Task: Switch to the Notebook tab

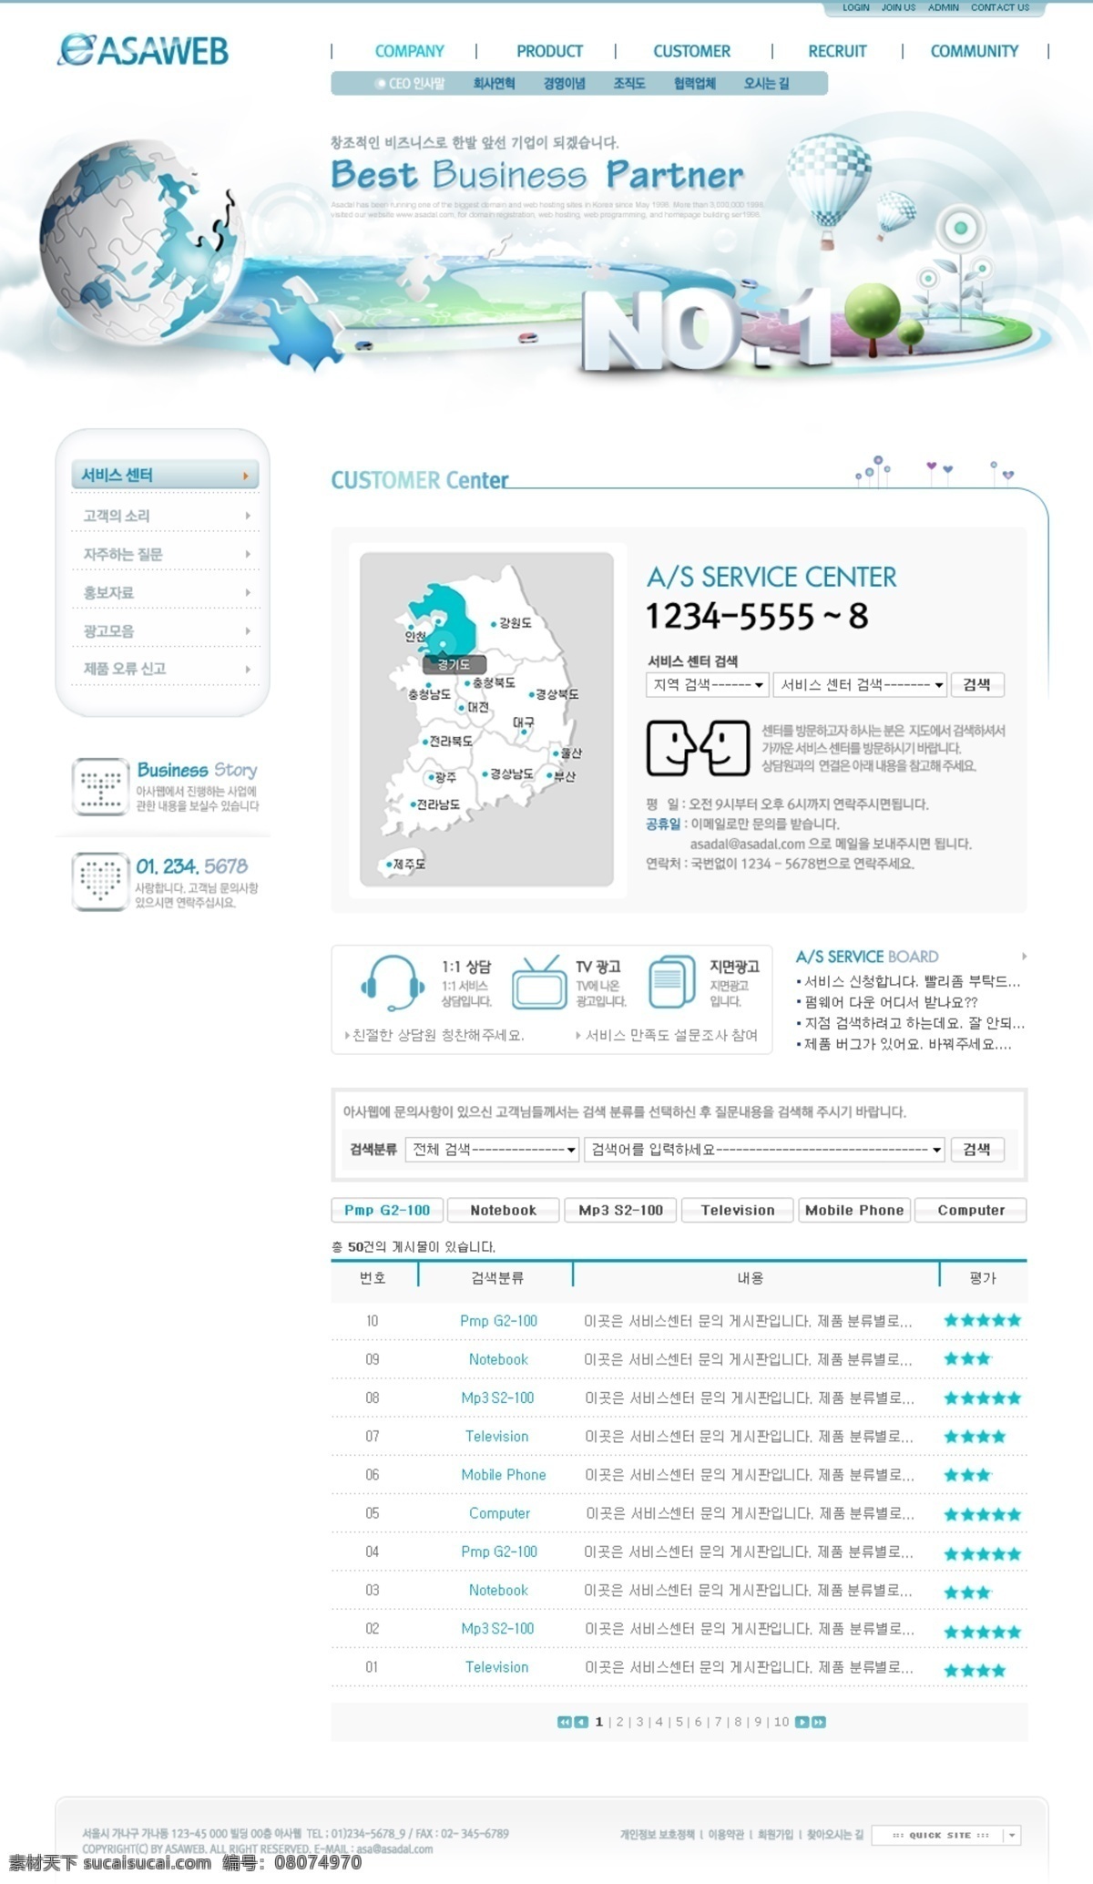Action: [x=504, y=1210]
